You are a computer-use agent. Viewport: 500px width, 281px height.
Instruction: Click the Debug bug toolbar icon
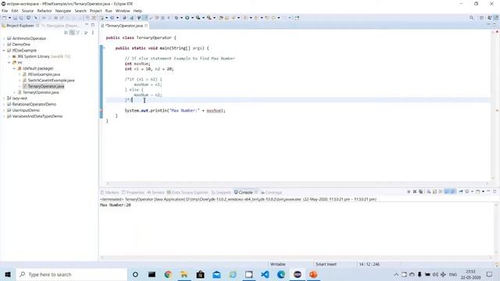click(x=177, y=18)
